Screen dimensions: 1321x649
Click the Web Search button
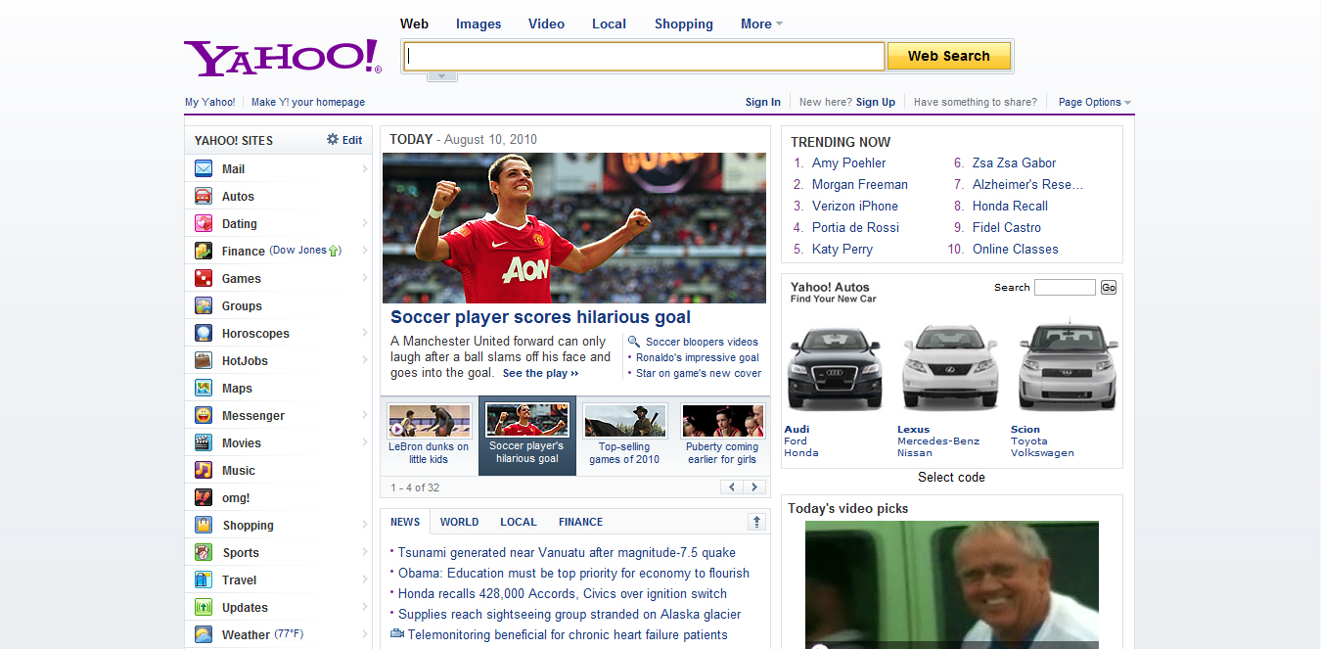pyautogui.click(x=949, y=56)
